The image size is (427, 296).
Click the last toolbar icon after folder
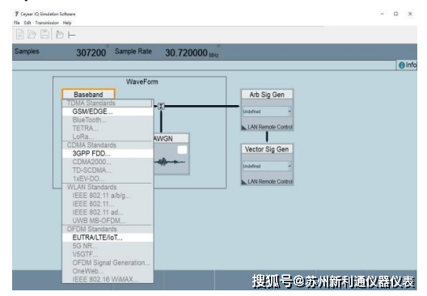(72, 35)
